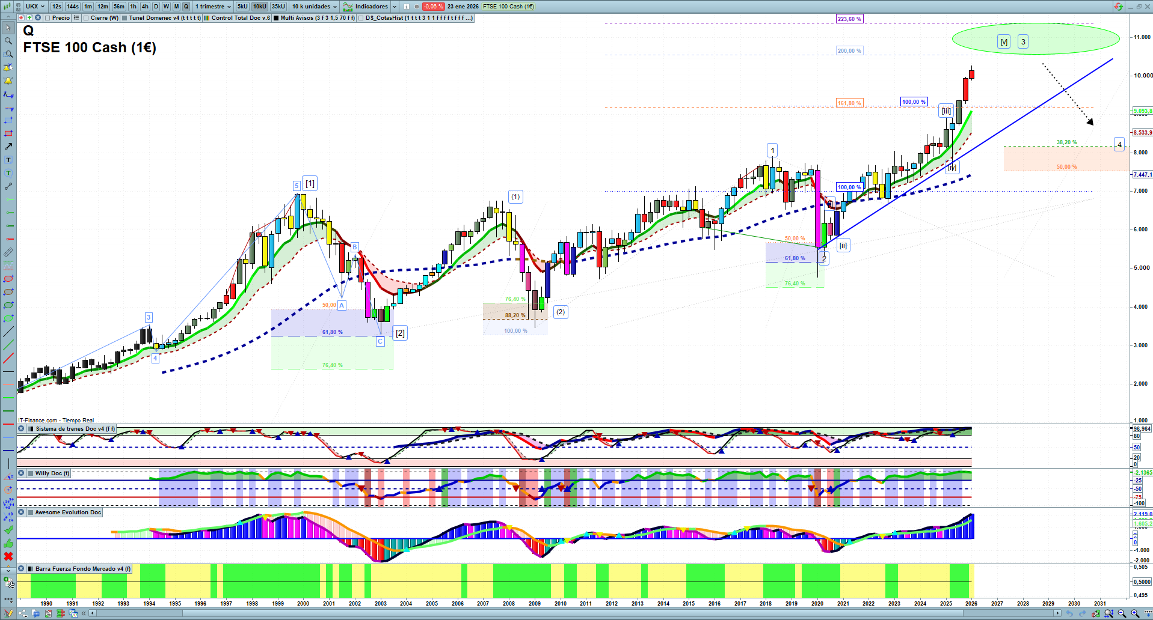Toggle Multi Avisos indicator swatch
Viewport: 1153px width, 620px height.
tap(276, 18)
